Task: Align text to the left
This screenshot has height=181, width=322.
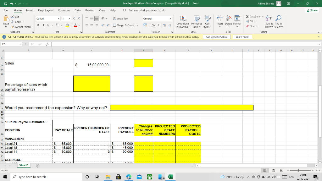Action: (87, 25)
